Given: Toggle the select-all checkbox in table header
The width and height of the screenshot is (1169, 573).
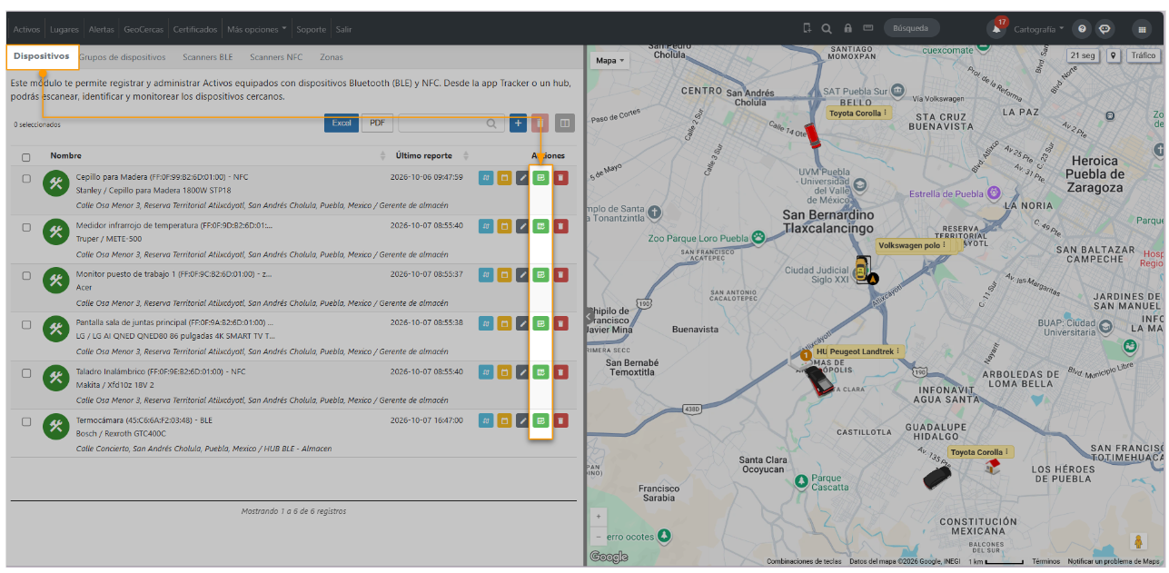Looking at the screenshot, I should [26, 157].
